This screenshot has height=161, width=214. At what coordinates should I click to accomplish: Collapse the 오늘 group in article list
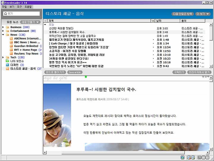[x=45, y=25]
